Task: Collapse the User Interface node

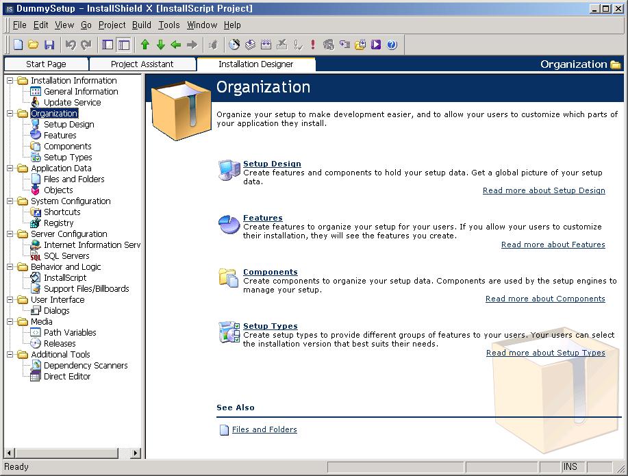Action: click(10, 300)
